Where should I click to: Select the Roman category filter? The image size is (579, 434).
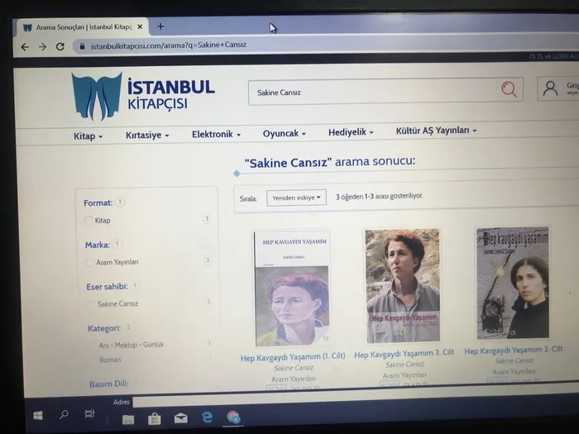coord(110,360)
